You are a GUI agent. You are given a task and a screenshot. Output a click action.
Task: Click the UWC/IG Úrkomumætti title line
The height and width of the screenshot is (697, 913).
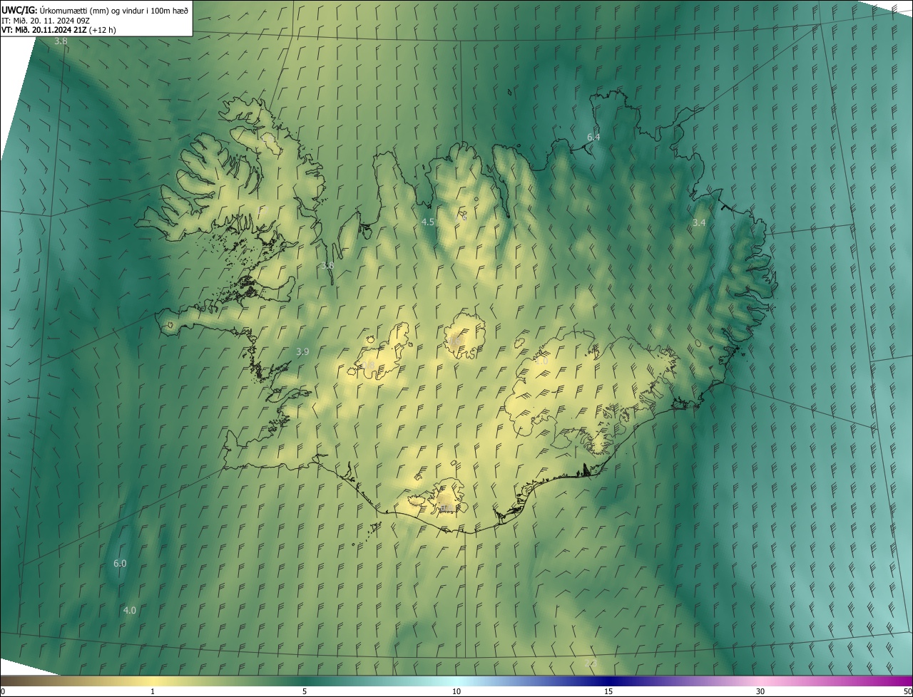point(95,10)
